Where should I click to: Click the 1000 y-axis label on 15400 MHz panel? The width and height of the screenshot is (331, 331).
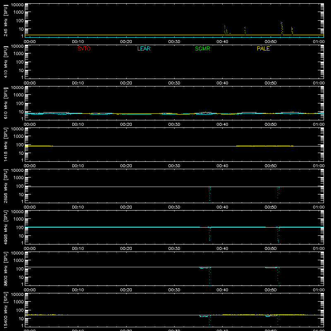coord(19,302)
